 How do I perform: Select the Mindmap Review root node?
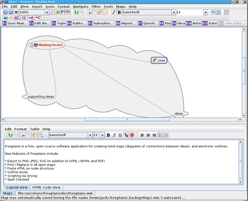tap(47, 45)
